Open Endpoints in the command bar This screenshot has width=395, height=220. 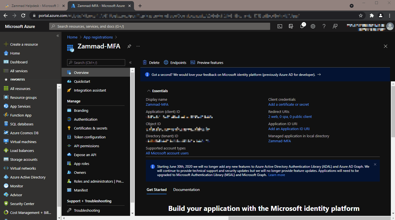(175, 63)
